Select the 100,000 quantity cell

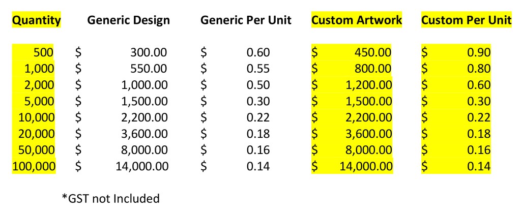point(34,166)
